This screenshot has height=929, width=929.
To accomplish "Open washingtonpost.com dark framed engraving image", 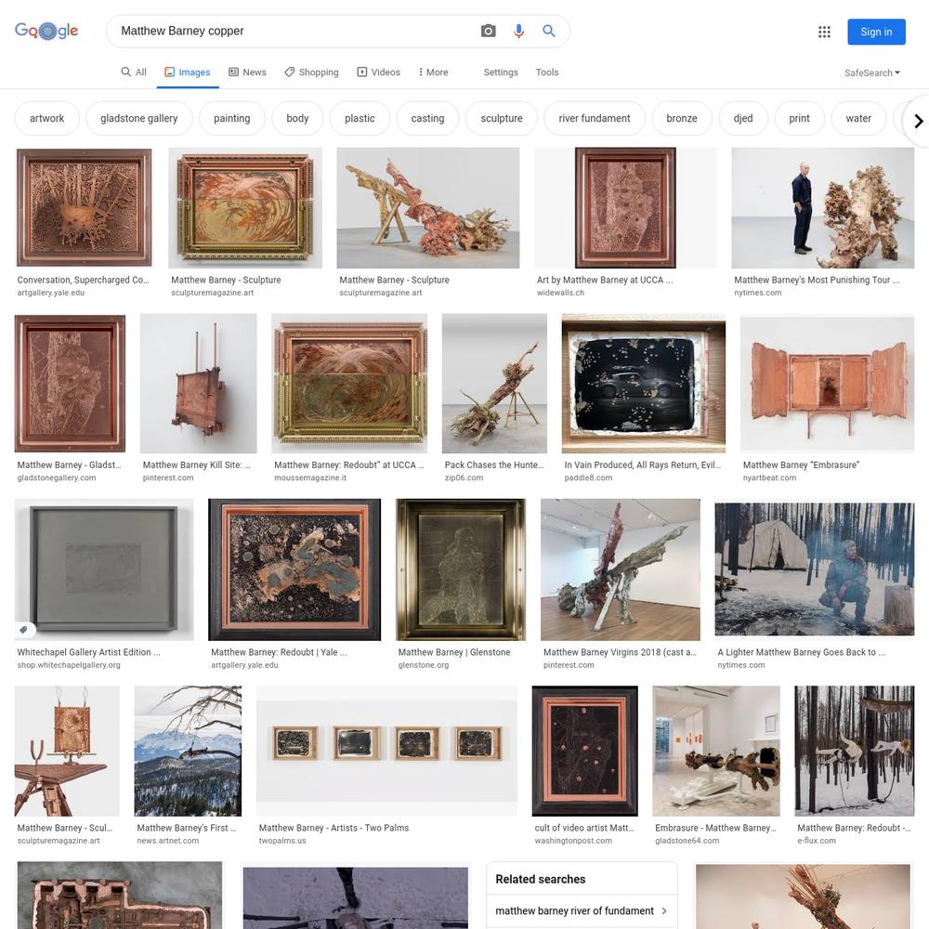I will (x=584, y=752).
